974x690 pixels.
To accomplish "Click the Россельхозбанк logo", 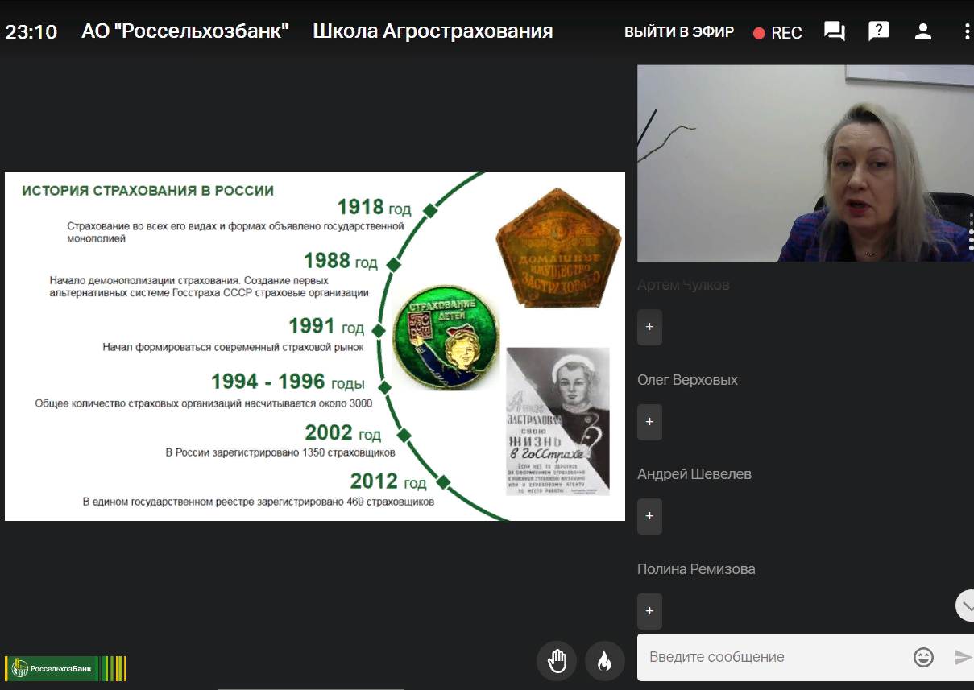I will point(65,668).
